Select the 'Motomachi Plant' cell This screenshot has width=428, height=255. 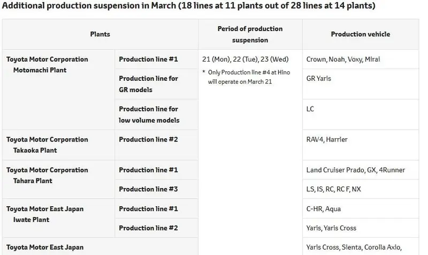coord(58,89)
